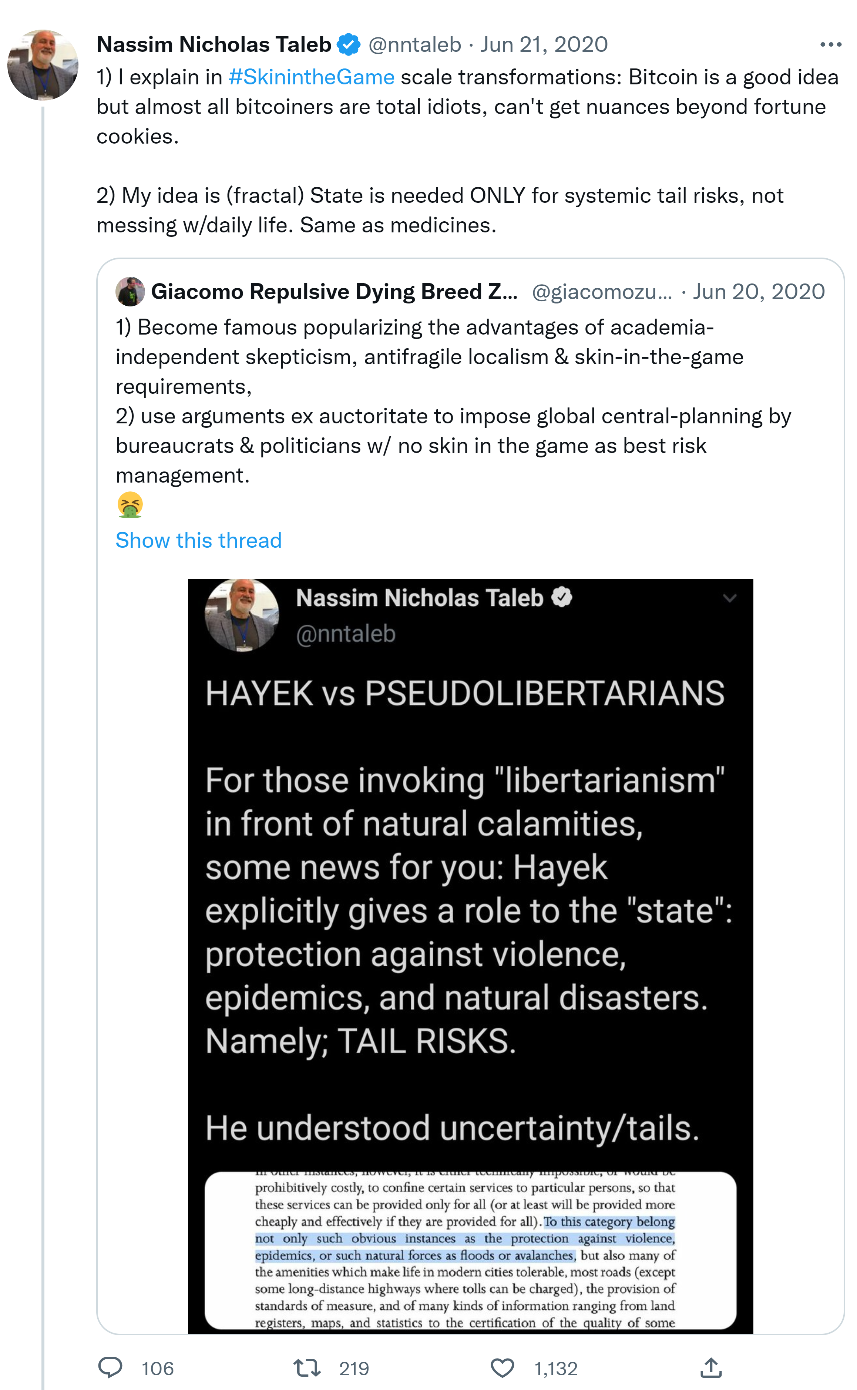Open Taleb's profile picture avatar
The width and height of the screenshot is (857, 1390).
click(43, 65)
